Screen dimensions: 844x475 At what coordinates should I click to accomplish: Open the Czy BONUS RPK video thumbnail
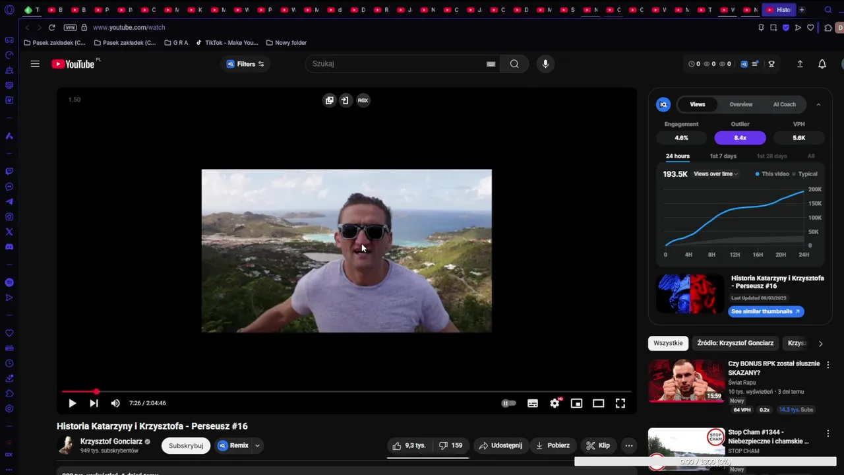pyautogui.click(x=686, y=381)
